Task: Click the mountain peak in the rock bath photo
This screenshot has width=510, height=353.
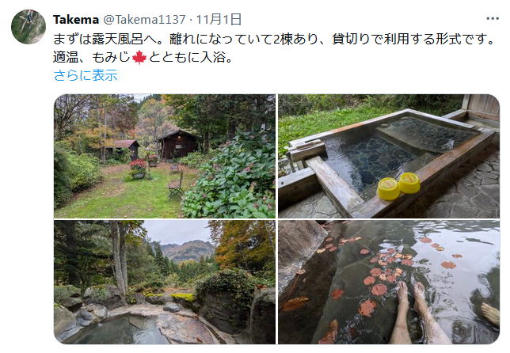Action: (187, 249)
